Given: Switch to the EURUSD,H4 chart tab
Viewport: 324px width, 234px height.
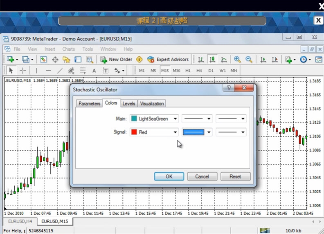Looking at the screenshot, I should [x=20, y=221].
